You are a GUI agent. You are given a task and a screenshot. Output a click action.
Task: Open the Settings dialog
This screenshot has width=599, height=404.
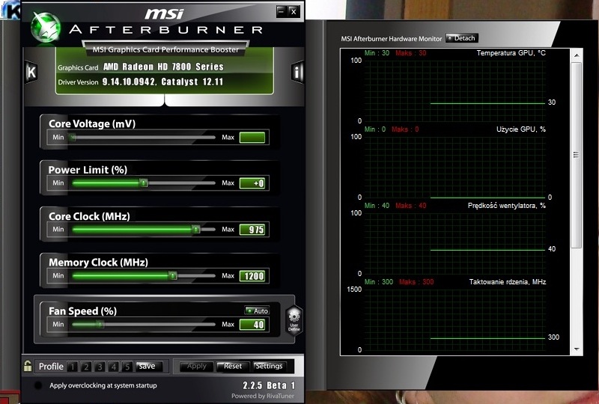[269, 366]
